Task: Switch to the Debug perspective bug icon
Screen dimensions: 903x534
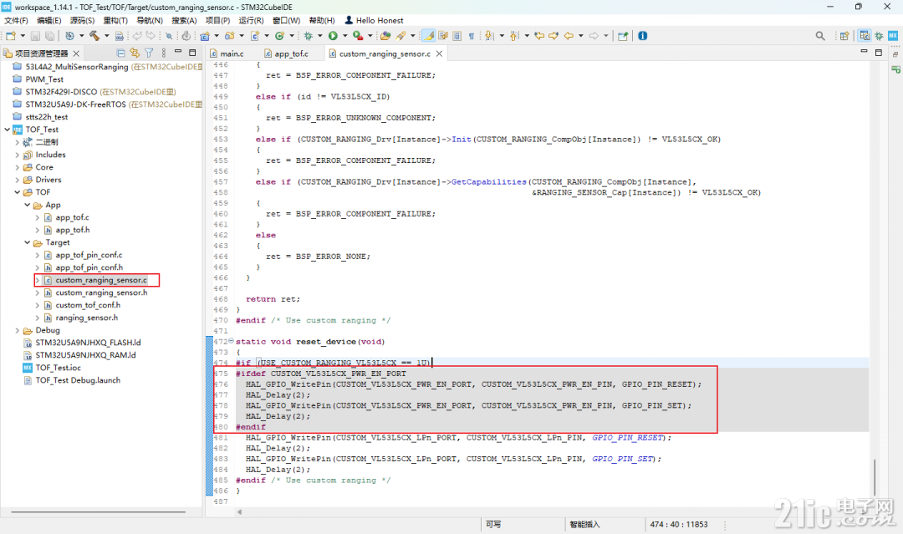Action: (879, 36)
